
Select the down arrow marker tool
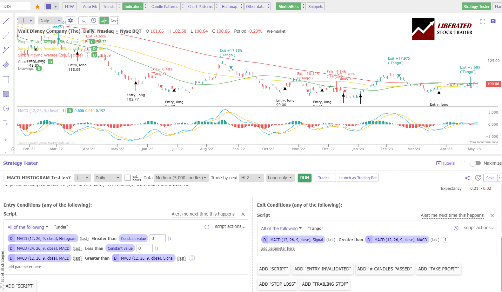click(6, 138)
